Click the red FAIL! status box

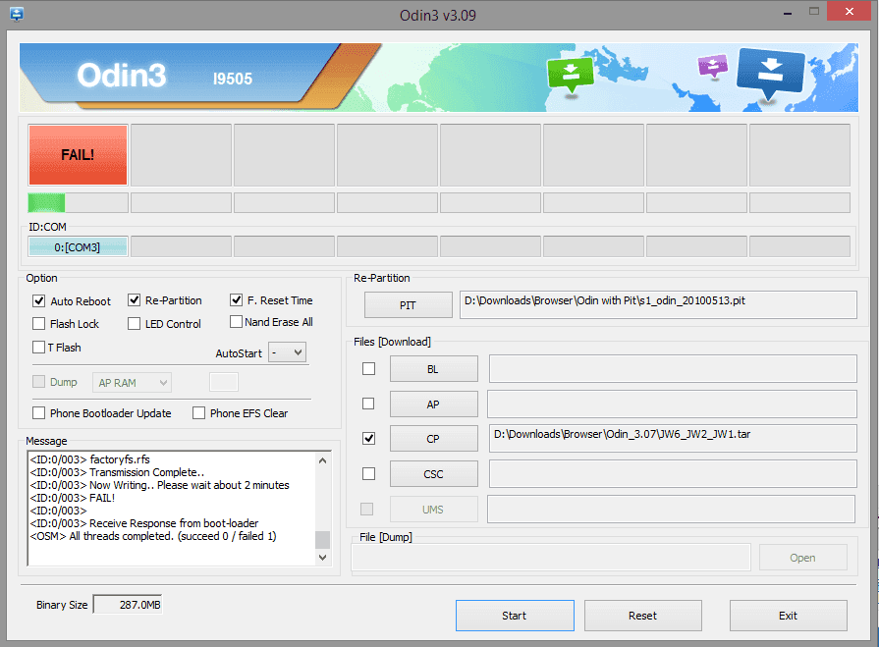coord(78,155)
